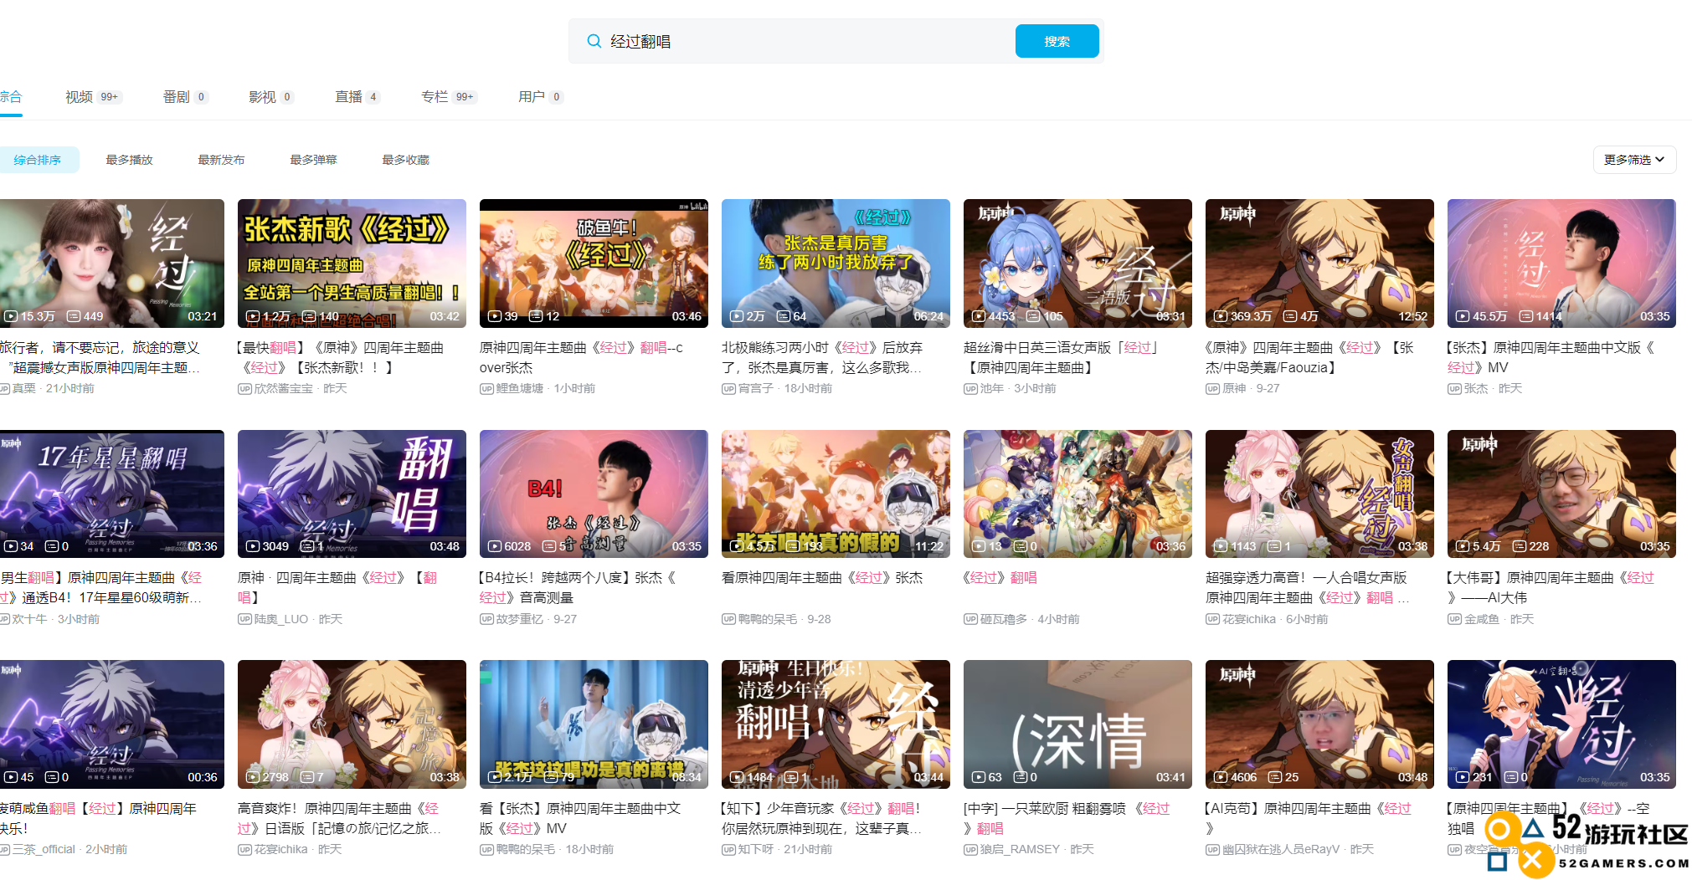1692x880 pixels.
Task: Open uploader 金咸鱼's profile
Action: (x=1482, y=620)
